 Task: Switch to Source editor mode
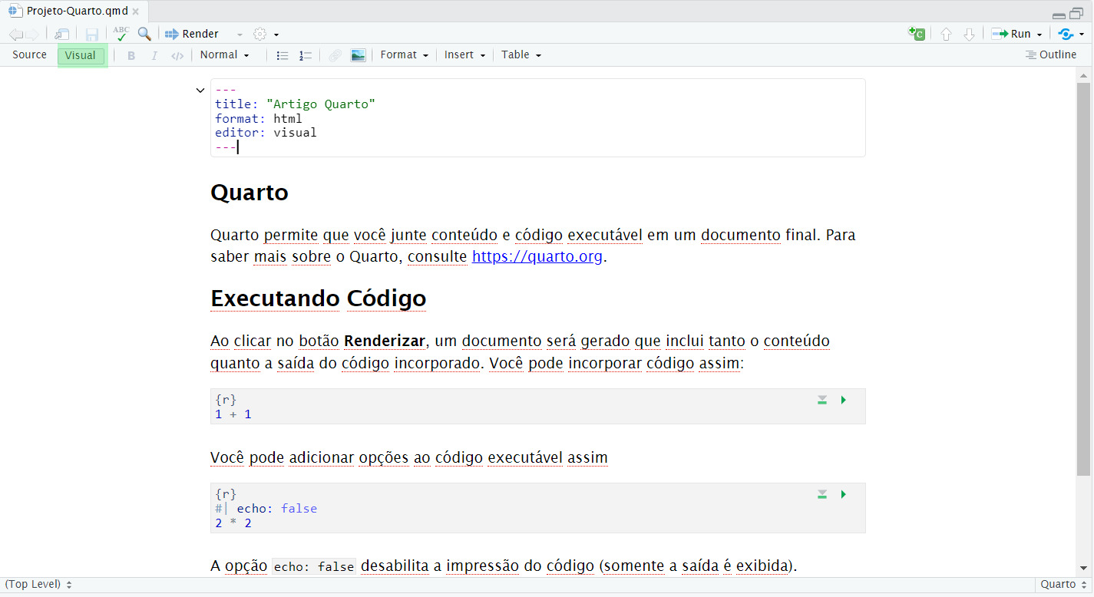coord(29,54)
